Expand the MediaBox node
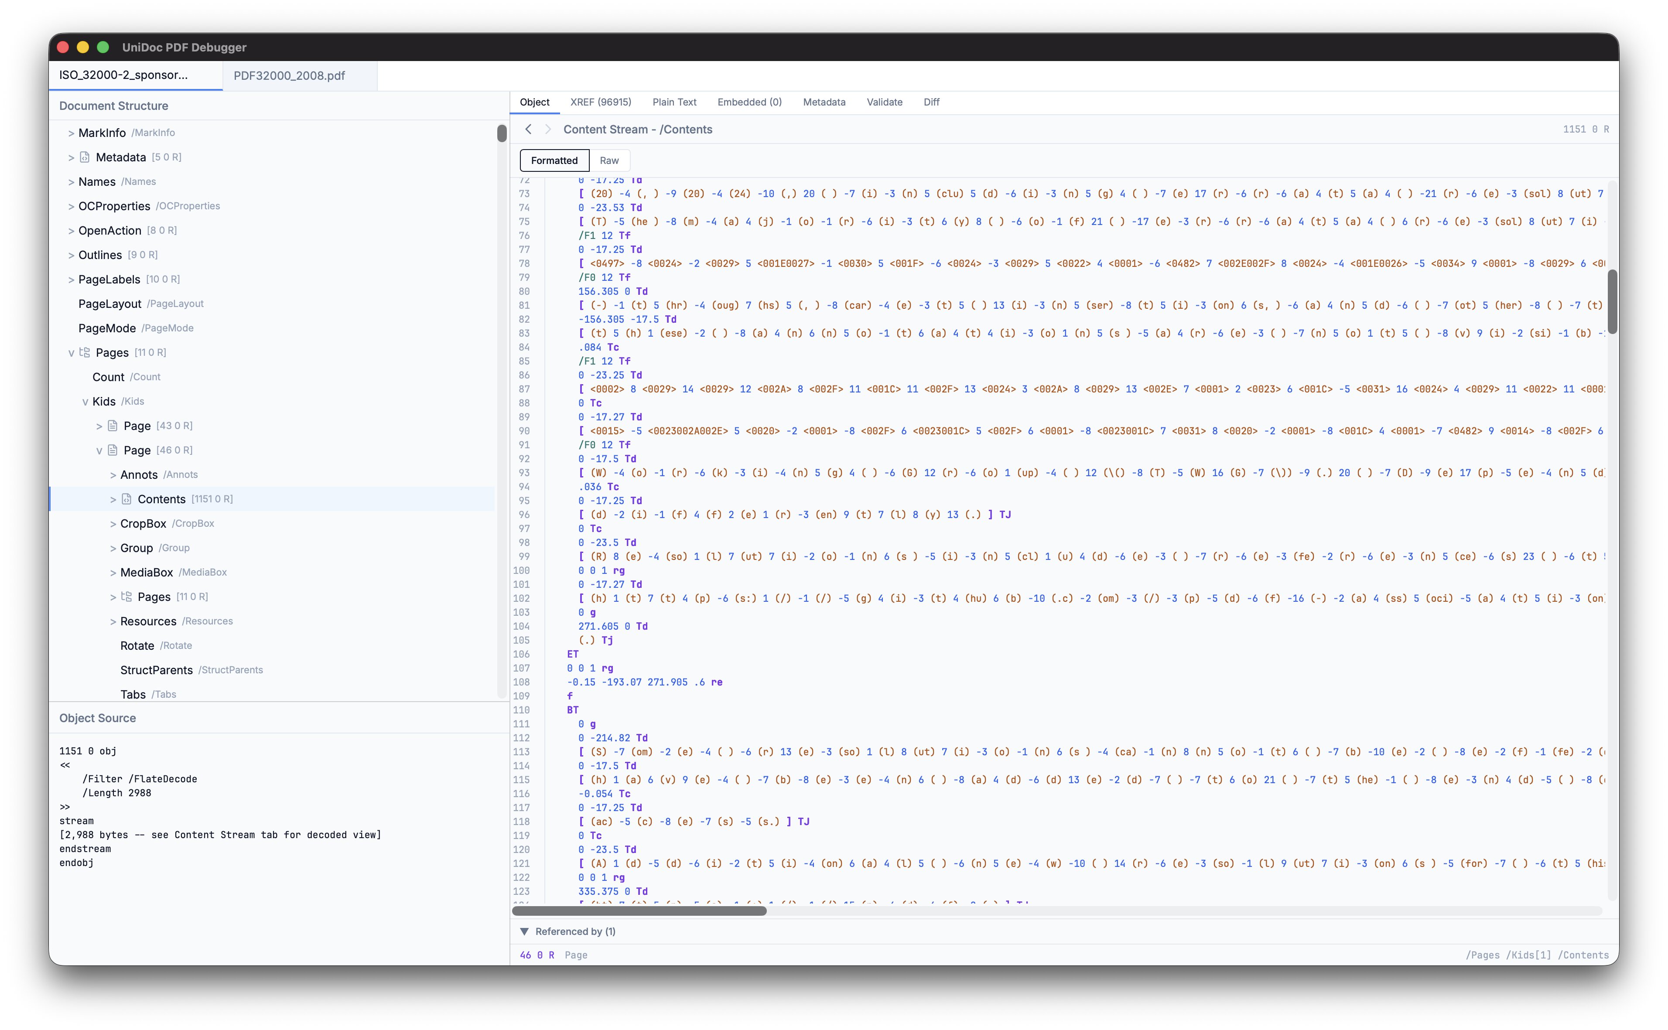Screen dimensions: 1668x1030 point(113,573)
